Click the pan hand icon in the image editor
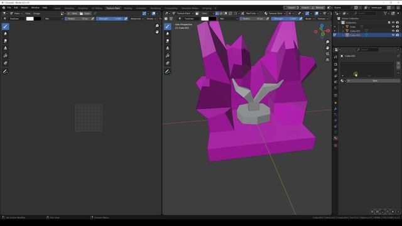The height and width of the screenshot is (226, 402). [157, 32]
